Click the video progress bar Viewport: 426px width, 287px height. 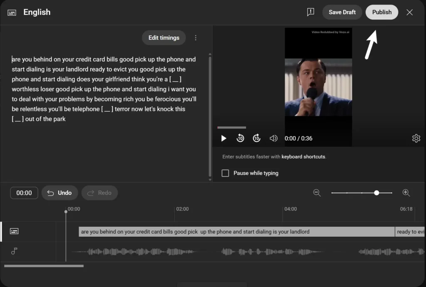click(x=231, y=128)
